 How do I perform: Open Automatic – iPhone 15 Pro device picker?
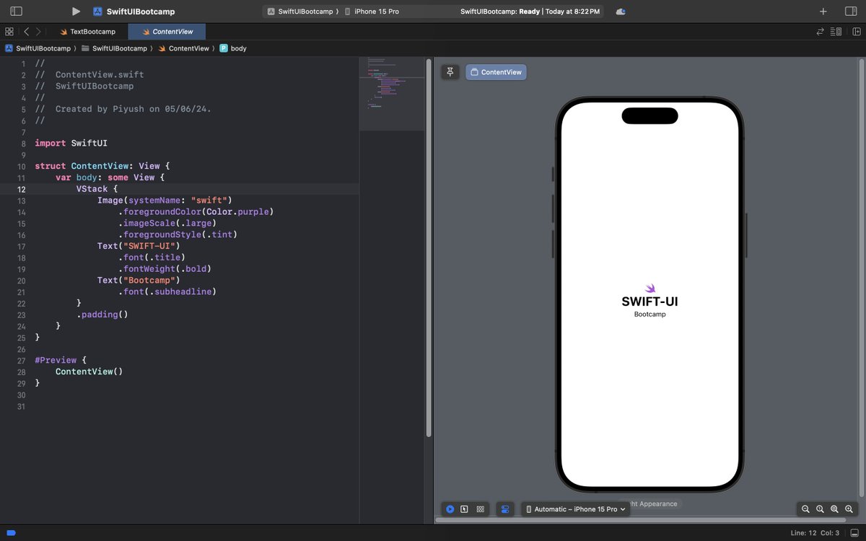tap(575, 509)
